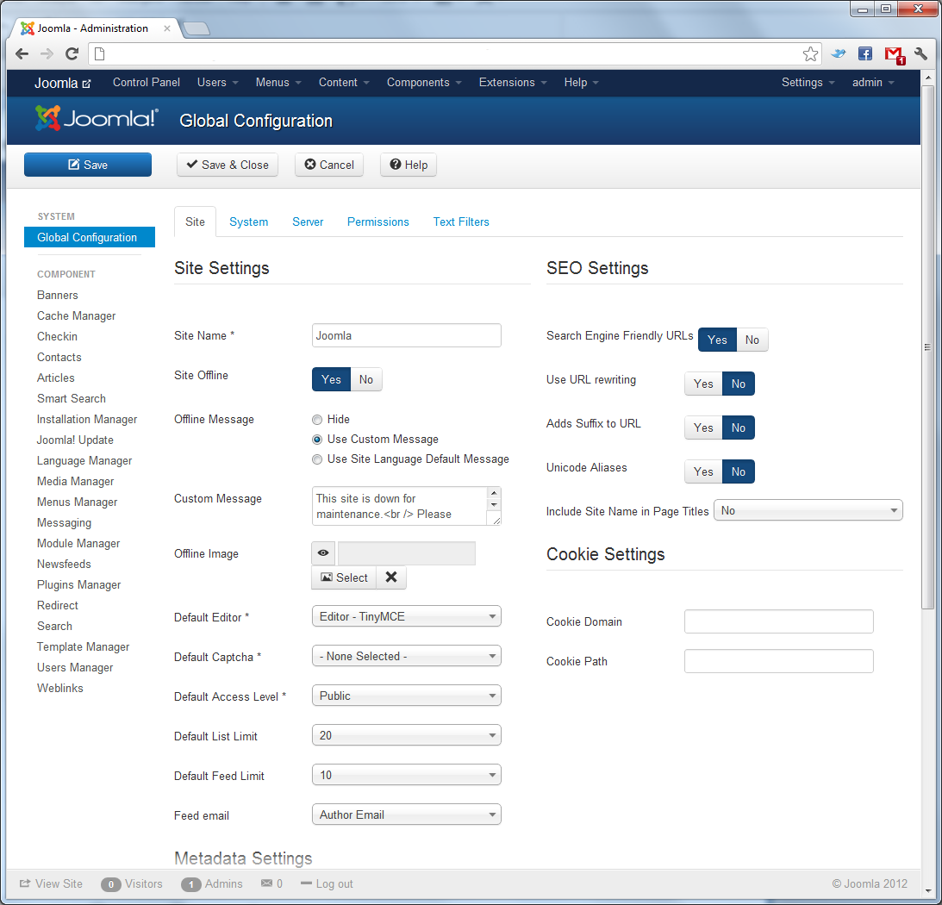The width and height of the screenshot is (942, 905).
Task: Open Control Panel in top navigation
Action: pos(146,83)
